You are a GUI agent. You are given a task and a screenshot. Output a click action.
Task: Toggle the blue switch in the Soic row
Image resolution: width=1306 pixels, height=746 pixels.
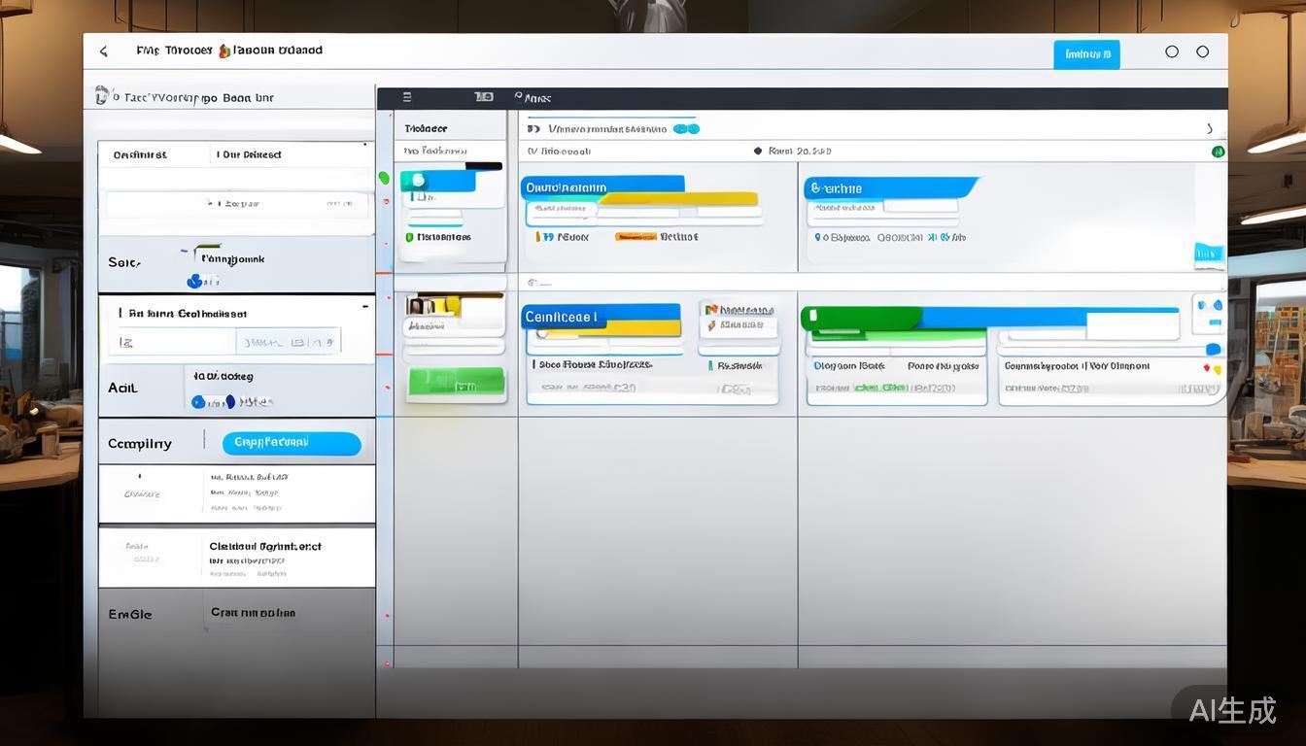click(x=195, y=282)
